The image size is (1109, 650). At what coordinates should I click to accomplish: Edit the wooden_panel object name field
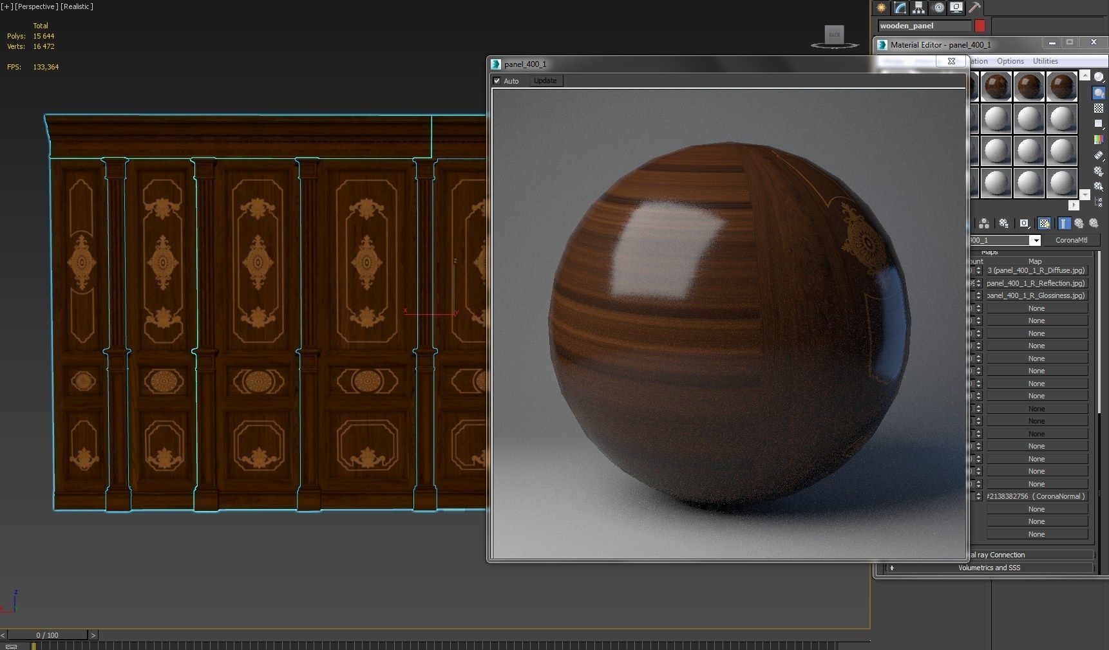click(x=925, y=26)
